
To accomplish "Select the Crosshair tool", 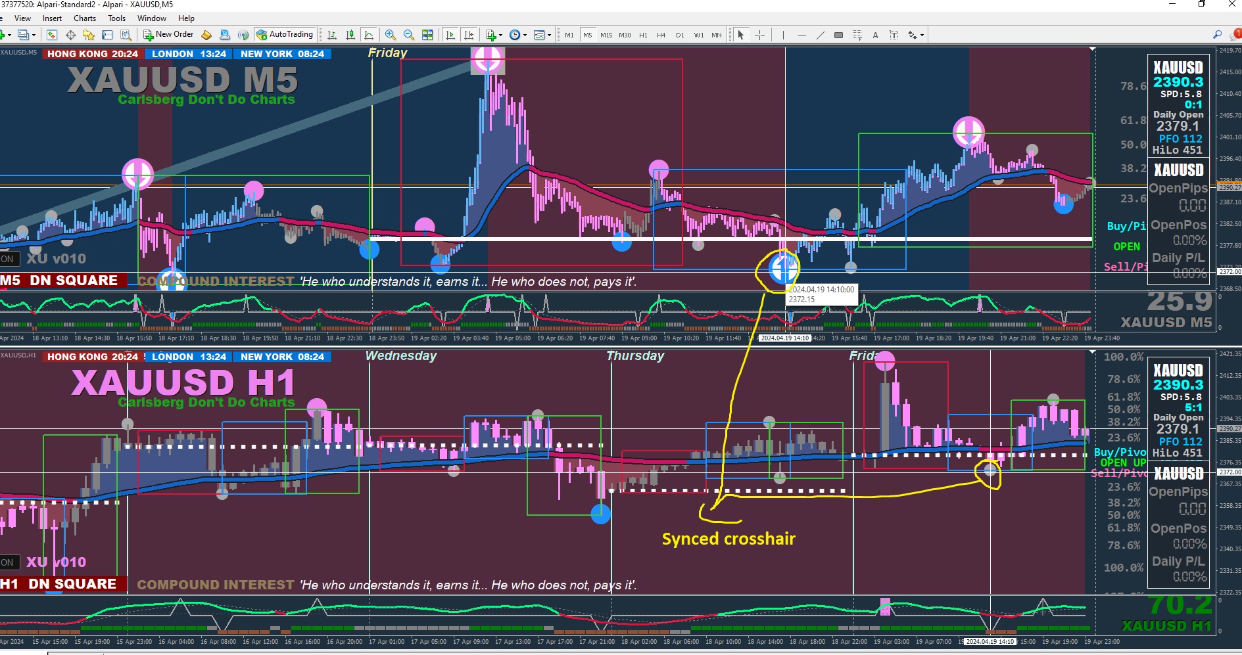I will tap(759, 35).
